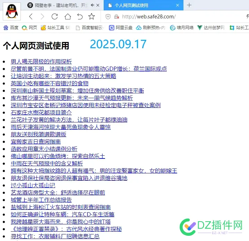Open link 石家庄水榭花都项目简介

[x=41, y=113]
